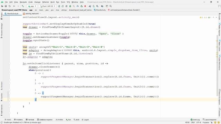
Task: Click the Save All toolbar icon
Action: [x=6, y=6]
